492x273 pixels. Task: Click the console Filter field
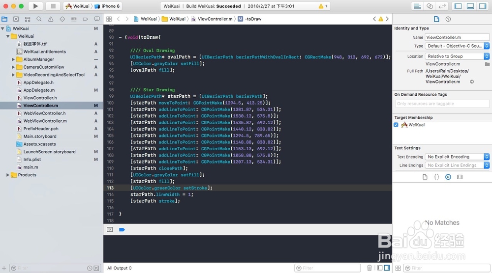328,268
